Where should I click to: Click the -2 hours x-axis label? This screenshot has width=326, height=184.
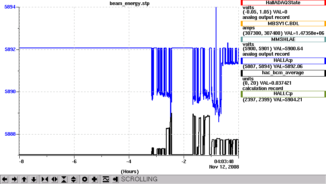pos(184,162)
